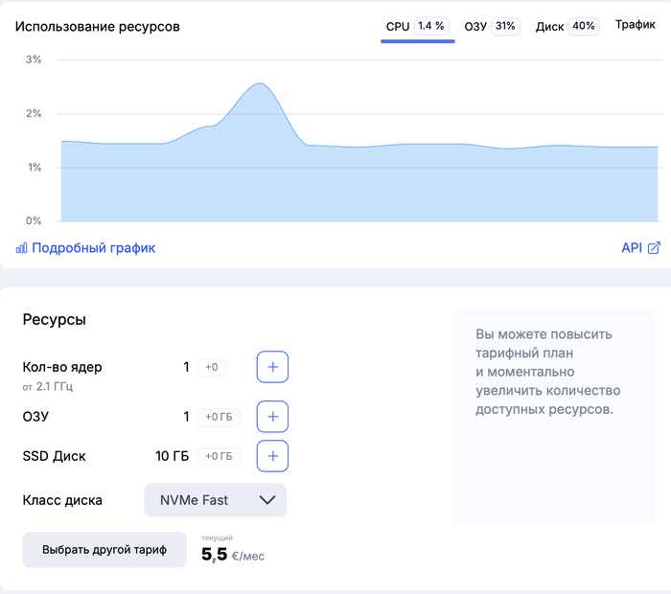671x594 pixels.
Task: Click the tariff upgrade info panel text
Action: point(548,372)
